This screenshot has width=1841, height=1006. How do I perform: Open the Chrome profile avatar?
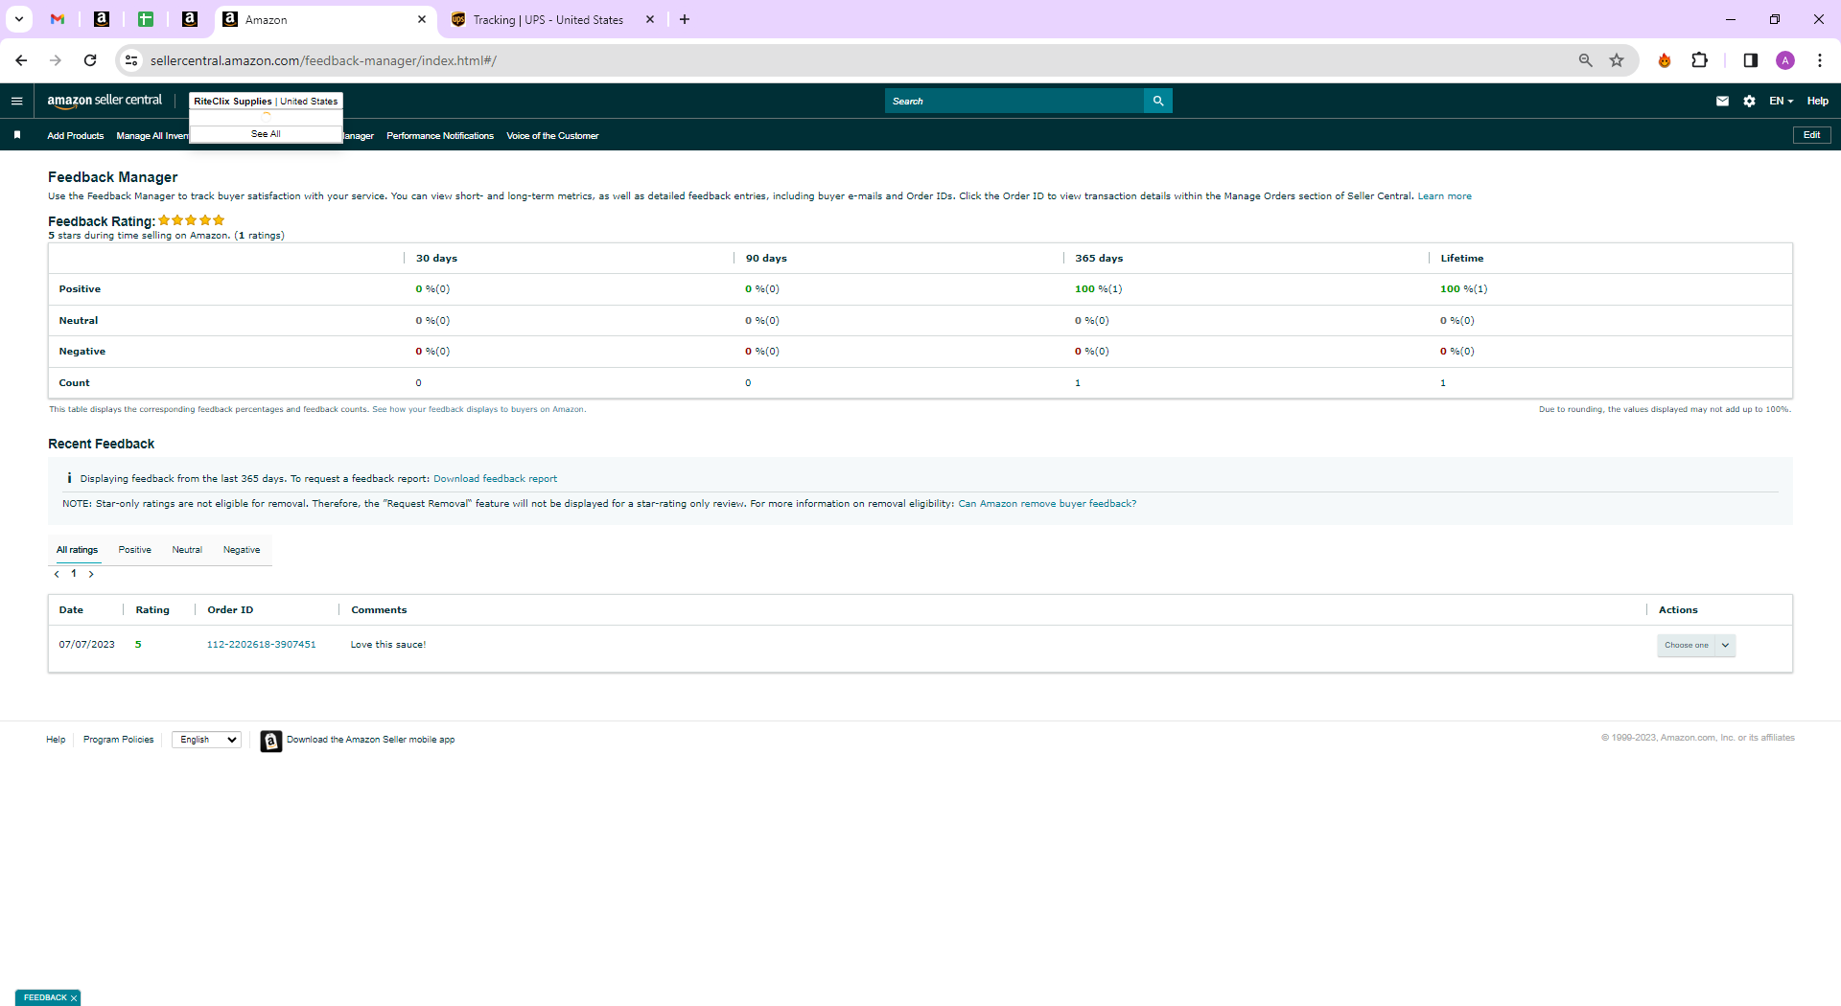click(1785, 60)
